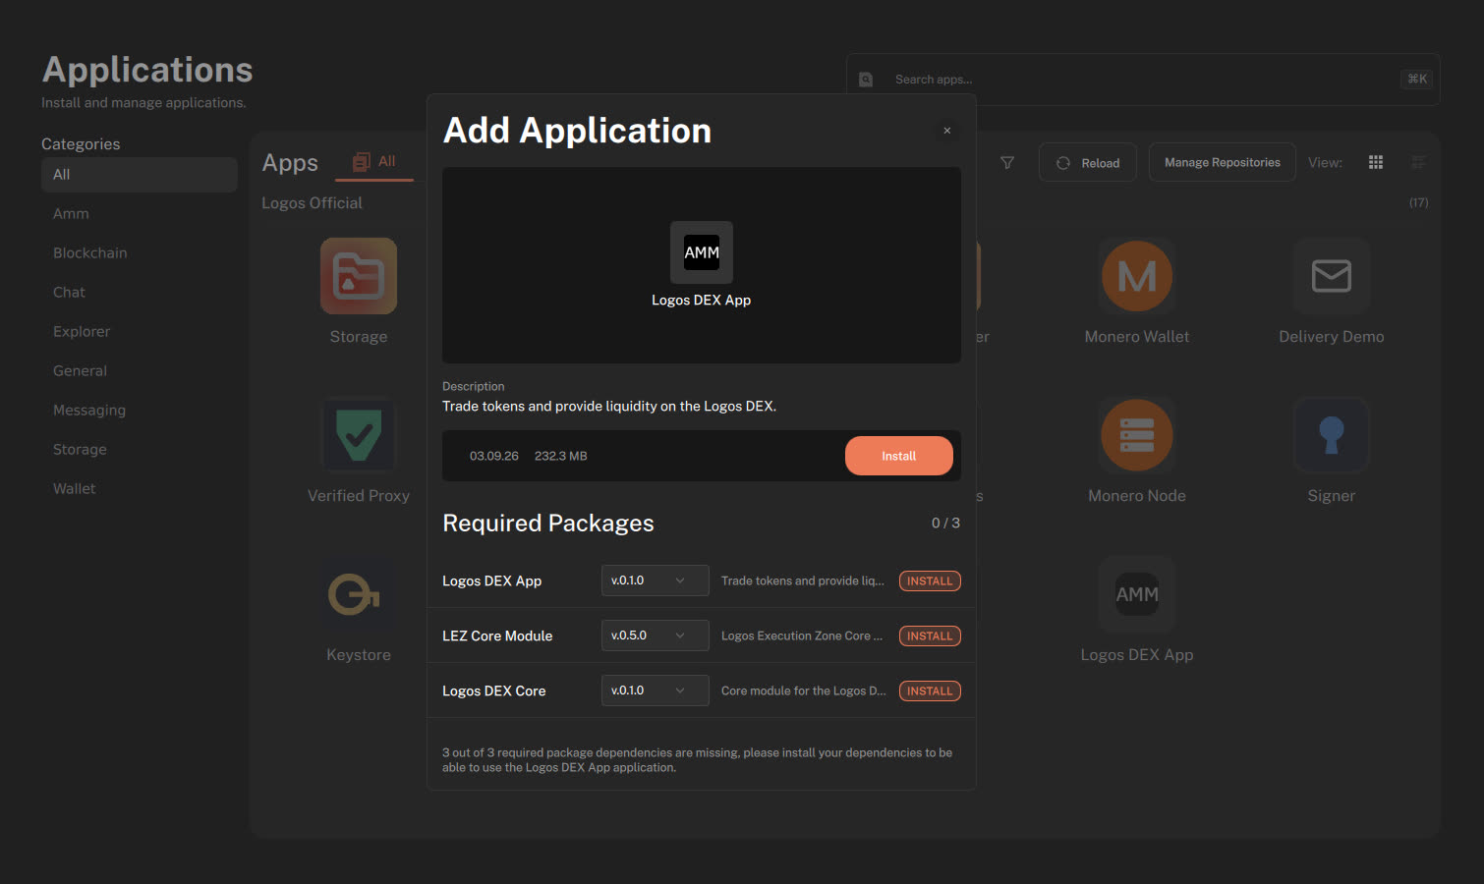This screenshot has height=884, width=1484.
Task: Switch to the All apps tab
Action: click(x=374, y=162)
